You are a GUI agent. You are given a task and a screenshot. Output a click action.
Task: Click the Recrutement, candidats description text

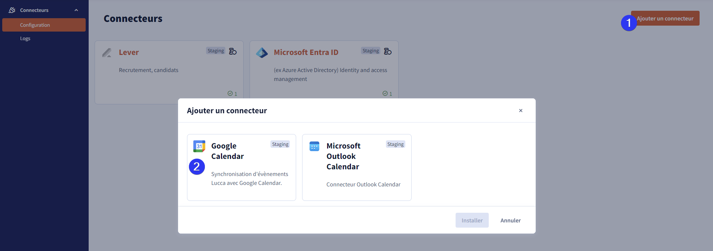pyautogui.click(x=149, y=70)
